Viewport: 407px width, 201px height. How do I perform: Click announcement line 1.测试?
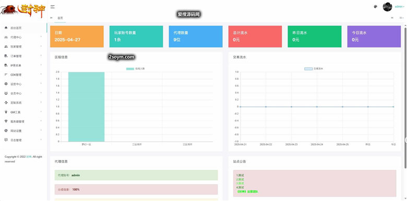240,175
